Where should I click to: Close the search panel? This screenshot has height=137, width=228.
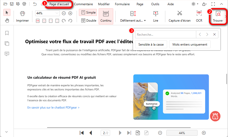coord(214,34)
